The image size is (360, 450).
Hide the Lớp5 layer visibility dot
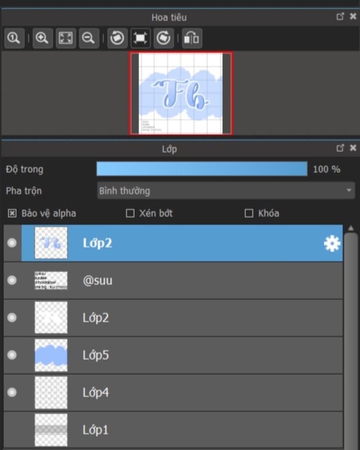[x=12, y=355]
